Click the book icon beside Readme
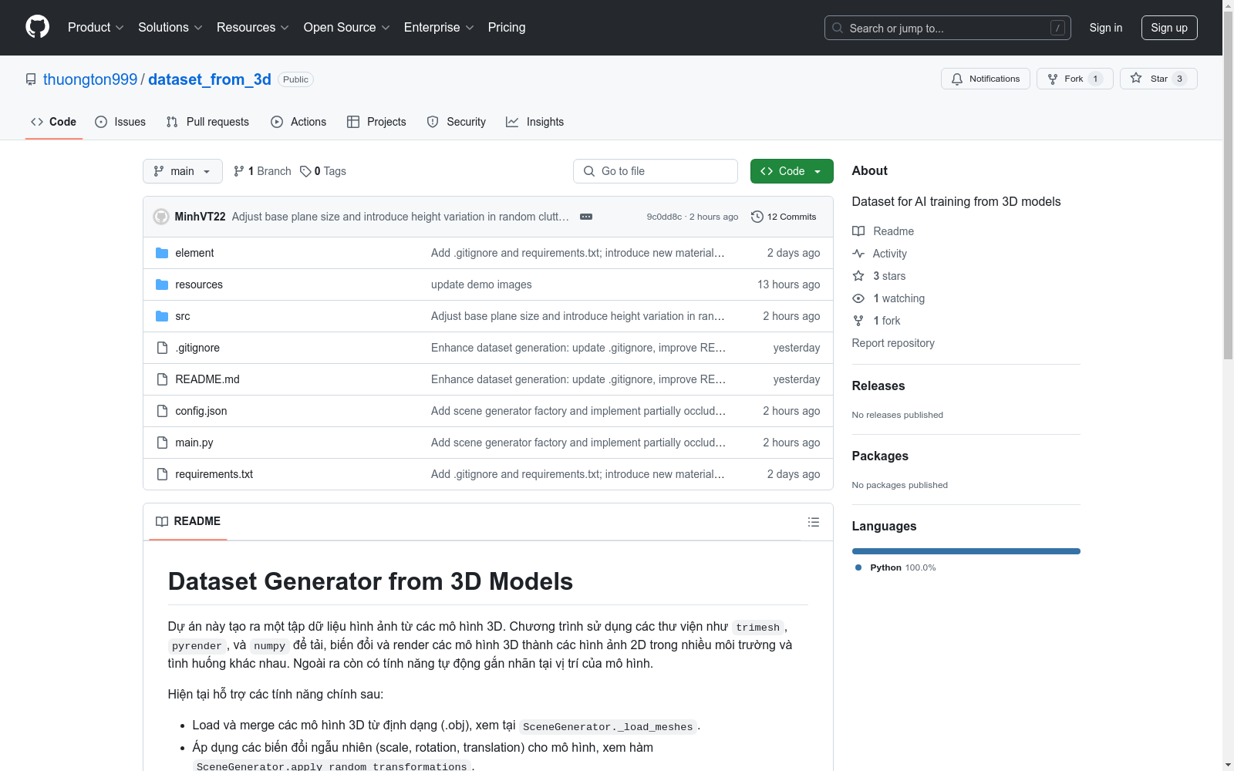This screenshot has width=1234, height=771. [858, 231]
